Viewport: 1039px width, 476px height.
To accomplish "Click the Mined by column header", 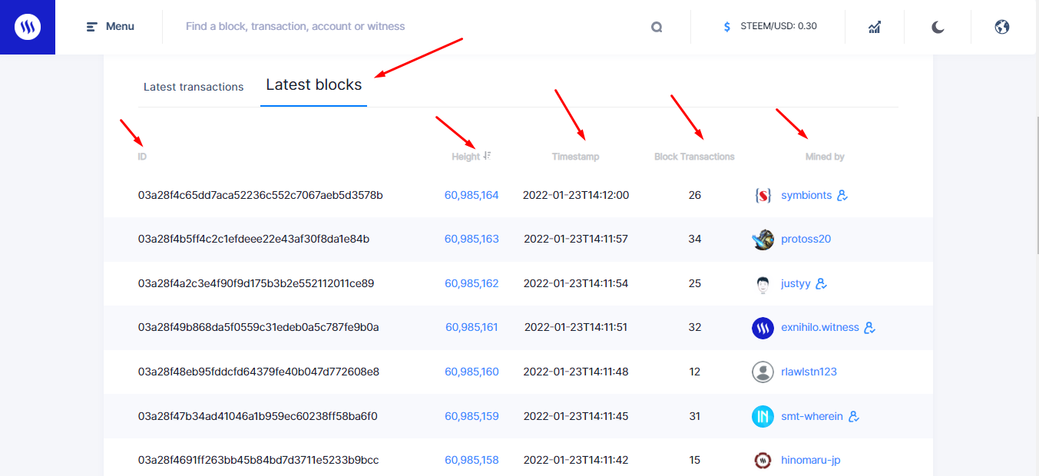I will (825, 157).
